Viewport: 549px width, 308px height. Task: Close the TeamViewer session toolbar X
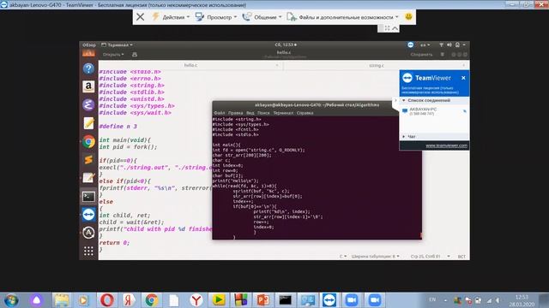click(x=140, y=17)
